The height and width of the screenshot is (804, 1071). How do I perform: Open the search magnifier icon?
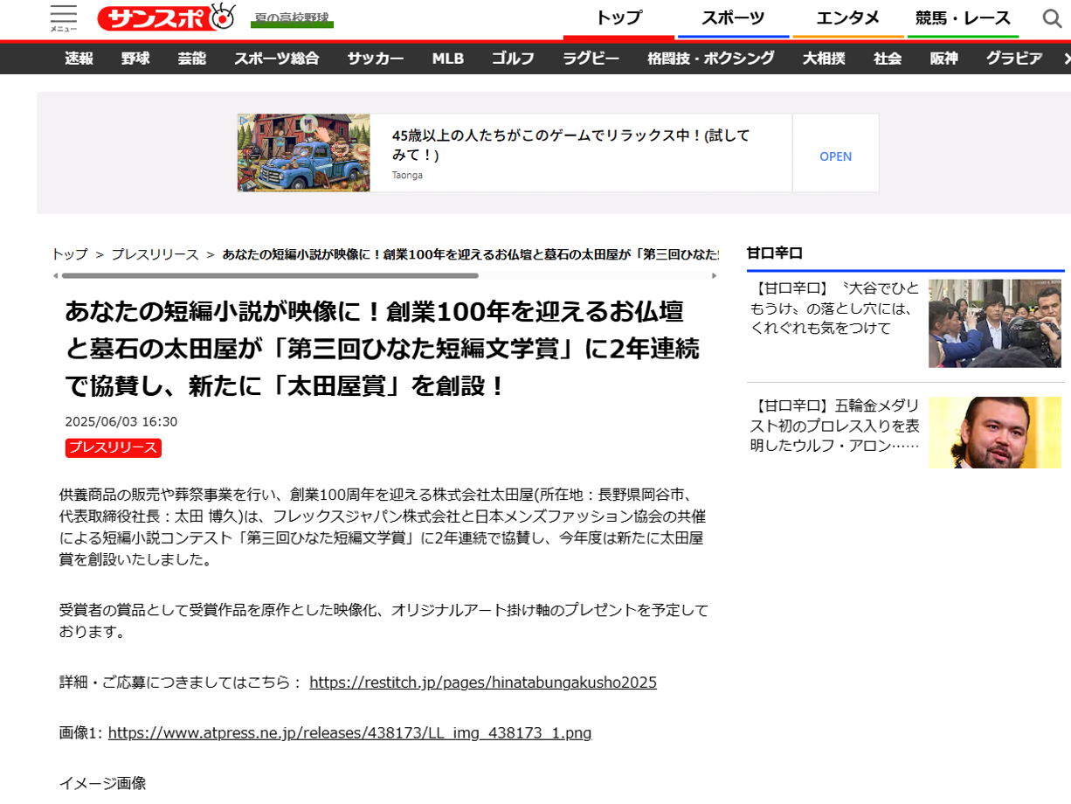click(x=1053, y=18)
